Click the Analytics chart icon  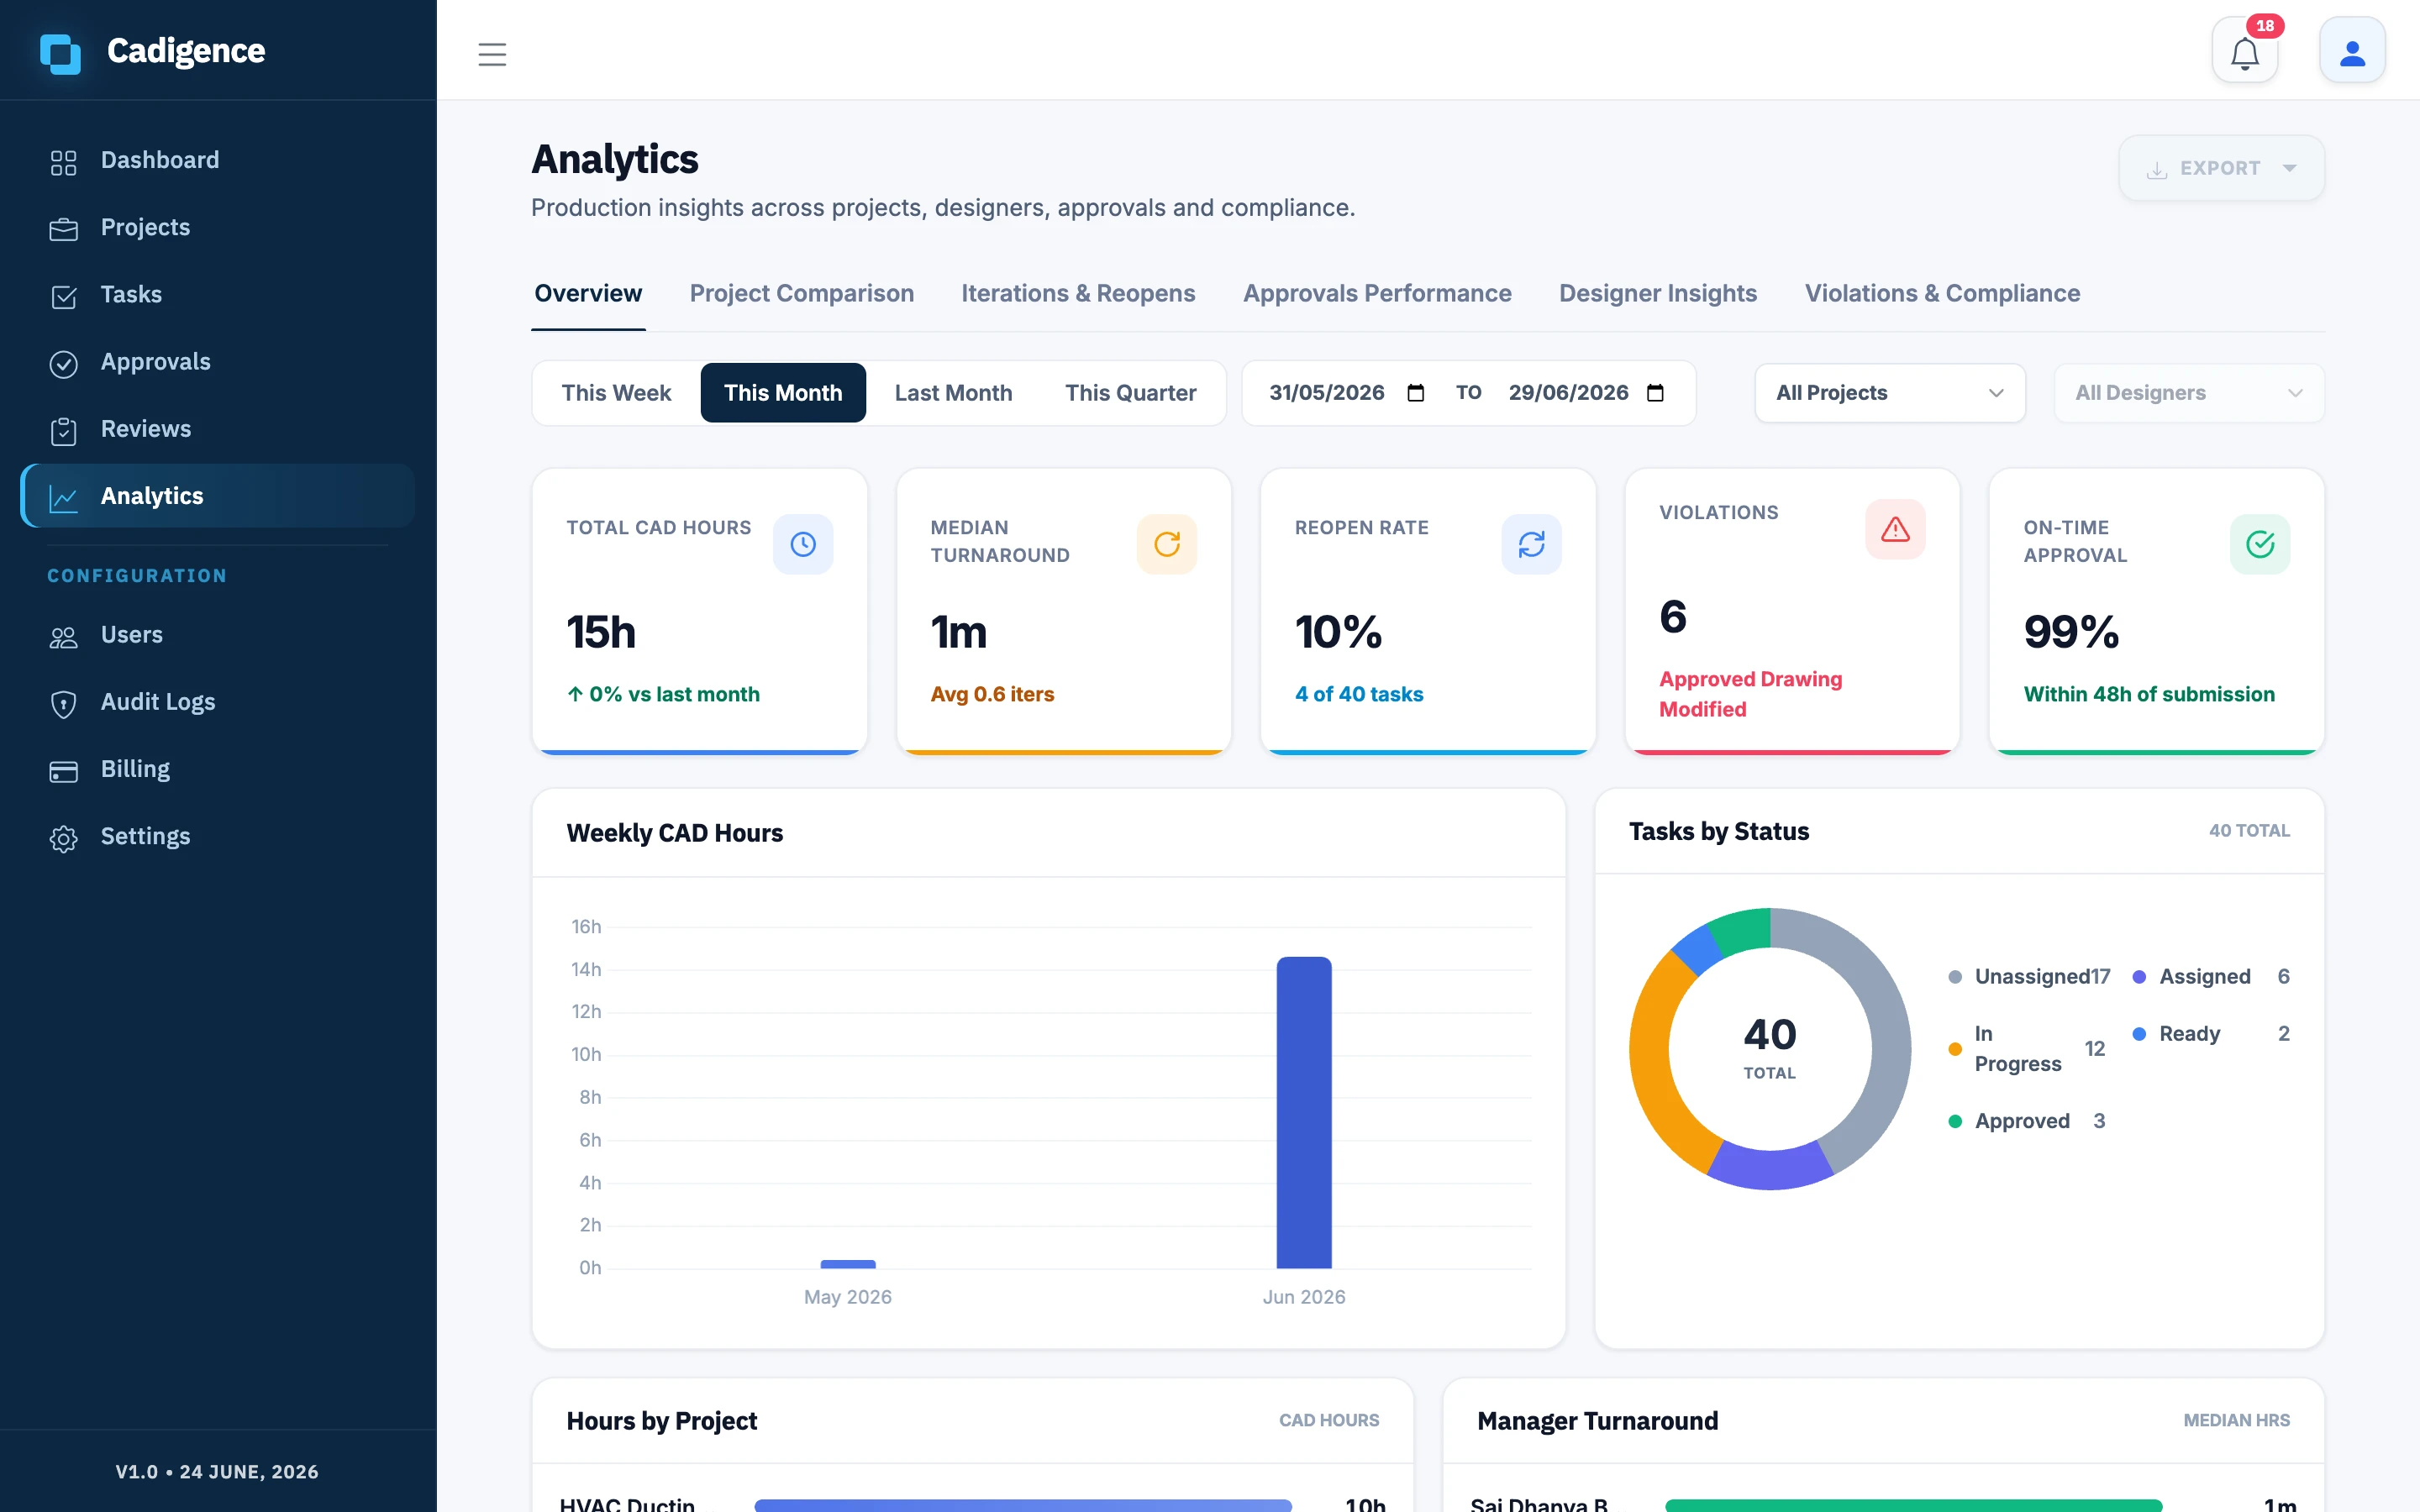pyautogui.click(x=64, y=497)
